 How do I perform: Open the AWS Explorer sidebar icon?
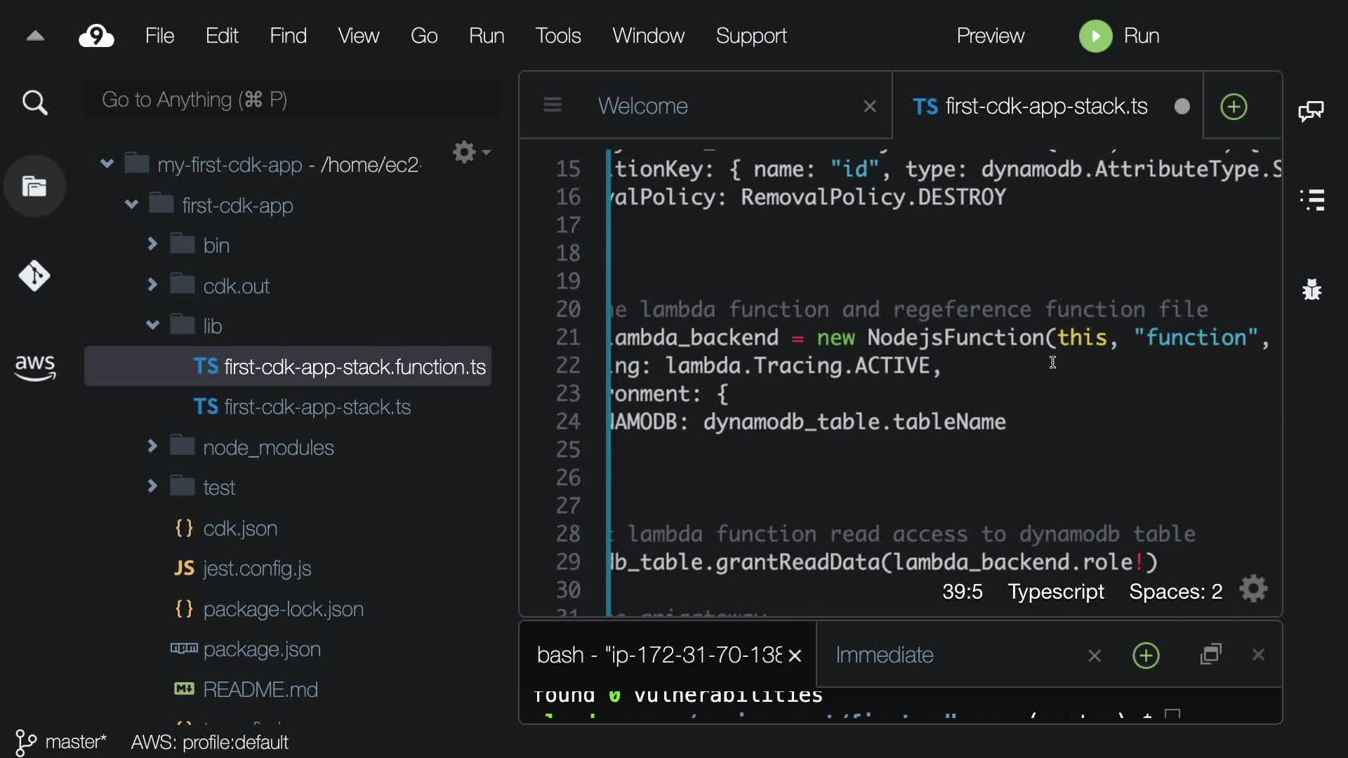pyautogui.click(x=34, y=366)
